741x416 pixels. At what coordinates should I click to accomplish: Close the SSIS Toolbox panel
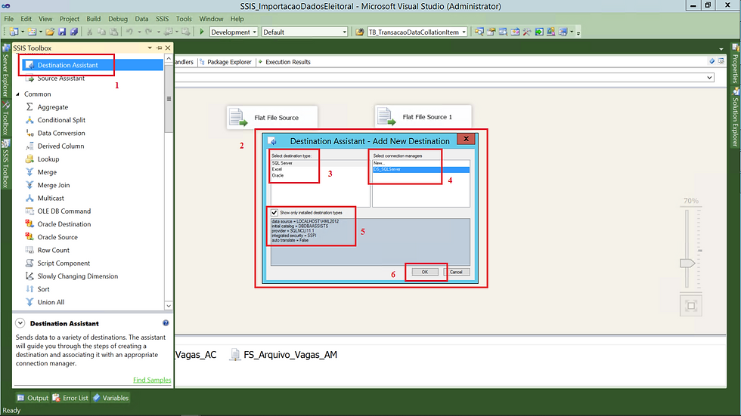click(168, 48)
